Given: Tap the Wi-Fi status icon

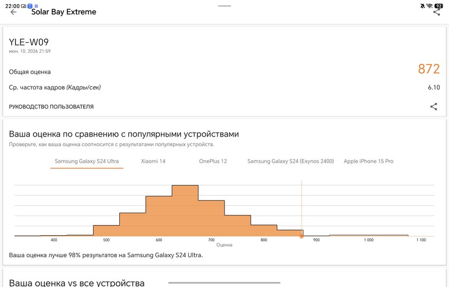Looking at the screenshot, I should tap(430, 6).
